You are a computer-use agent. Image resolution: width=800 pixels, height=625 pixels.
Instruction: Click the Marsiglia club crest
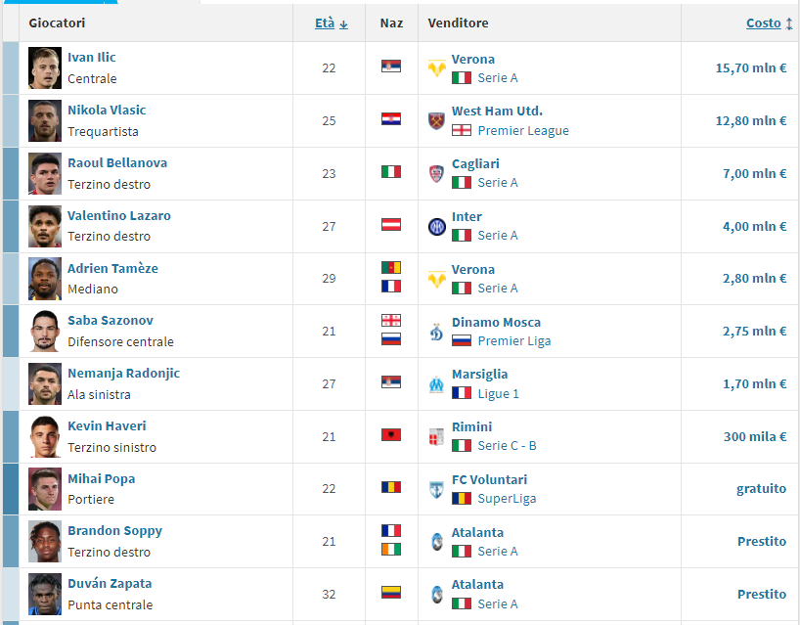click(x=436, y=384)
